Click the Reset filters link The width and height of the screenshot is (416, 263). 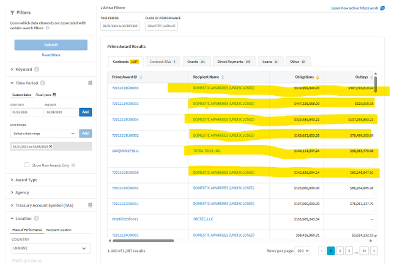point(51,55)
